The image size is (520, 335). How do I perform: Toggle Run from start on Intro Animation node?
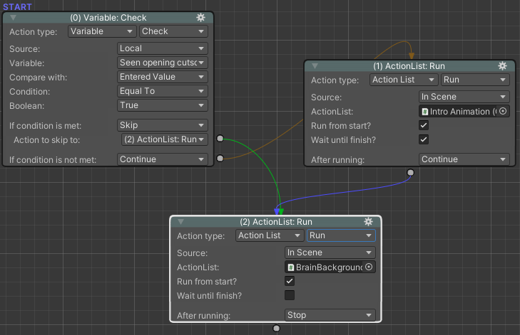(x=424, y=125)
